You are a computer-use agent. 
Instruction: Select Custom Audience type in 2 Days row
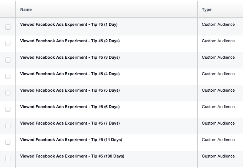(x=218, y=41)
